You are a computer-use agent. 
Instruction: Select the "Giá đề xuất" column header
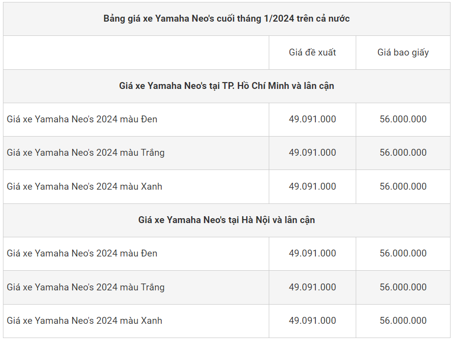pyautogui.click(x=312, y=52)
